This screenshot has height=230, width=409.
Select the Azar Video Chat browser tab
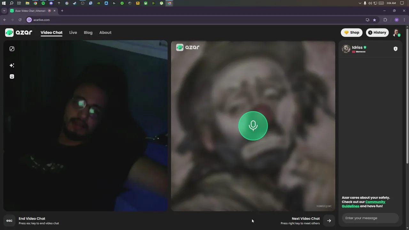[x=33, y=11]
